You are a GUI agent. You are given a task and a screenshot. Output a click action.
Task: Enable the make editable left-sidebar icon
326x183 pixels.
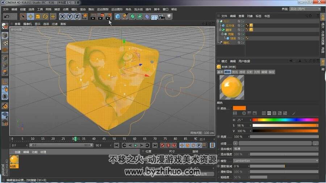[x=5, y=26]
